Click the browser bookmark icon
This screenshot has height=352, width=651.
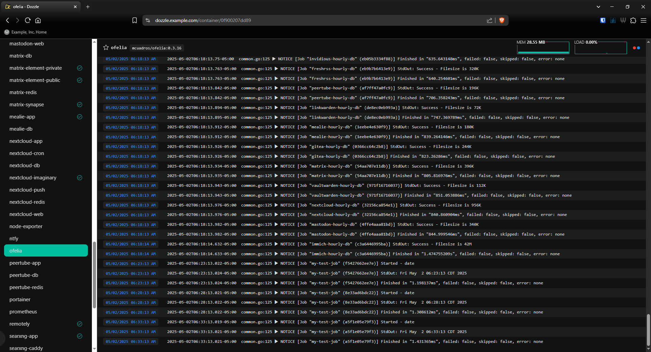point(135,20)
